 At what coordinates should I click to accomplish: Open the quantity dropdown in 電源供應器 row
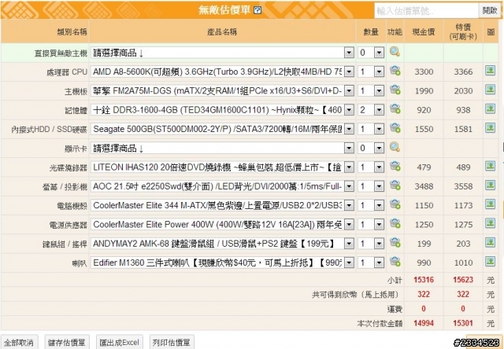pos(371,225)
